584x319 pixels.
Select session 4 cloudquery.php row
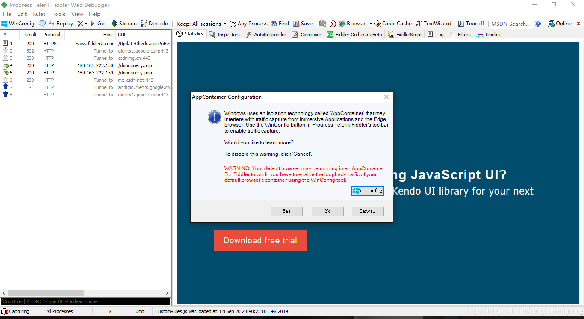(86, 65)
